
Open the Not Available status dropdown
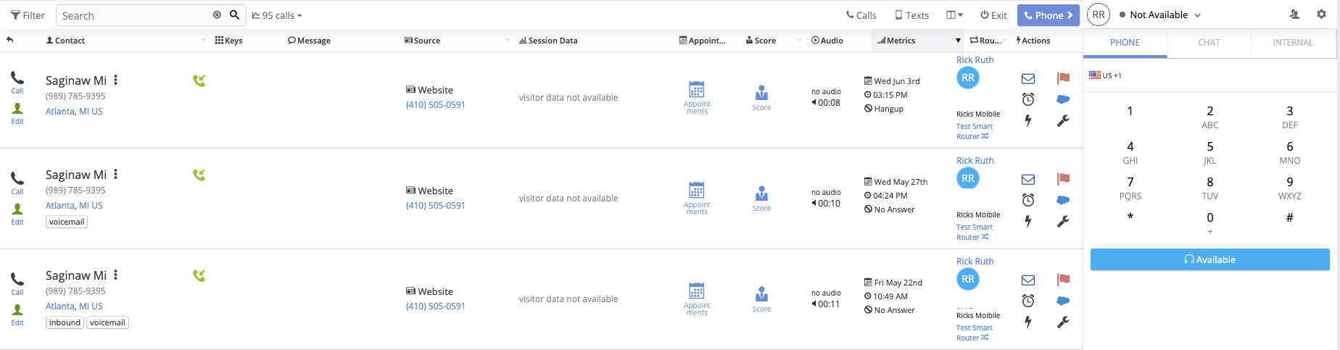click(x=1160, y=15)
